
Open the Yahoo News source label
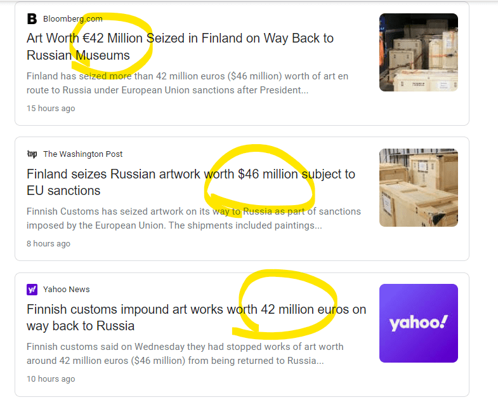(x=66, y=290)
